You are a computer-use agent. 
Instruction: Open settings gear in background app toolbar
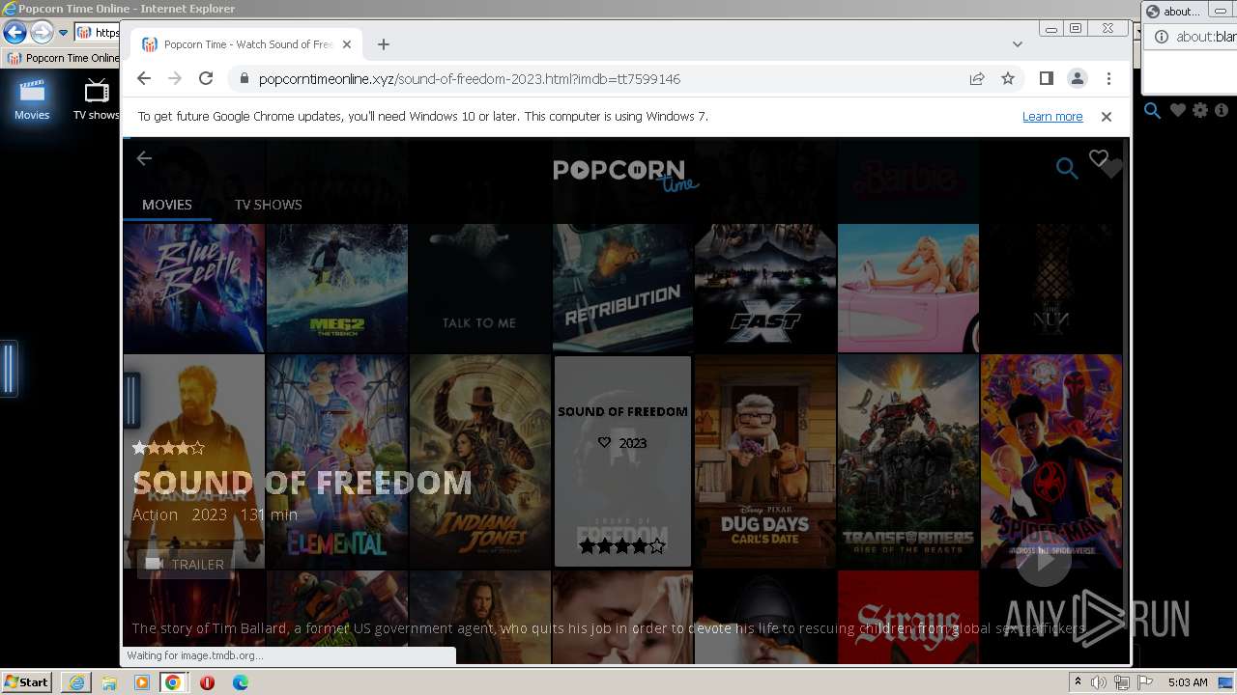pos(1200,111)
